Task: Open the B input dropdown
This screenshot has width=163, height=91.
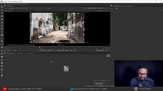Action: (65, 8)
